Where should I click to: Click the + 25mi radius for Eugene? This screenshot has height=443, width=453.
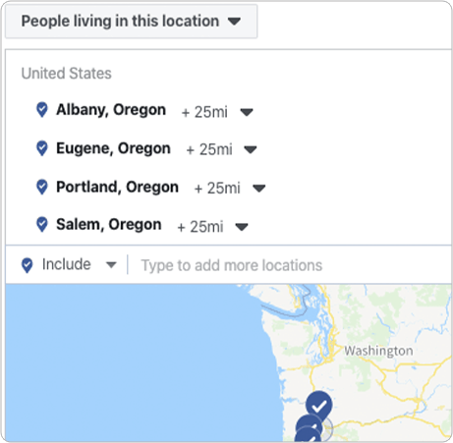coord(209,149)
